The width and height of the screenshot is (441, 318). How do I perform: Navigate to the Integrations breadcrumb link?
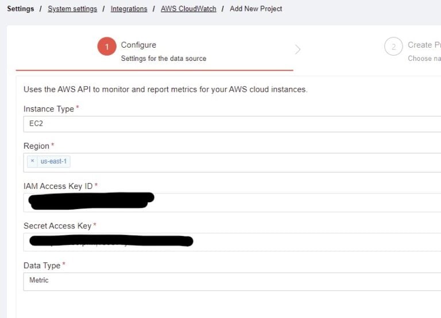pos(129,9)
